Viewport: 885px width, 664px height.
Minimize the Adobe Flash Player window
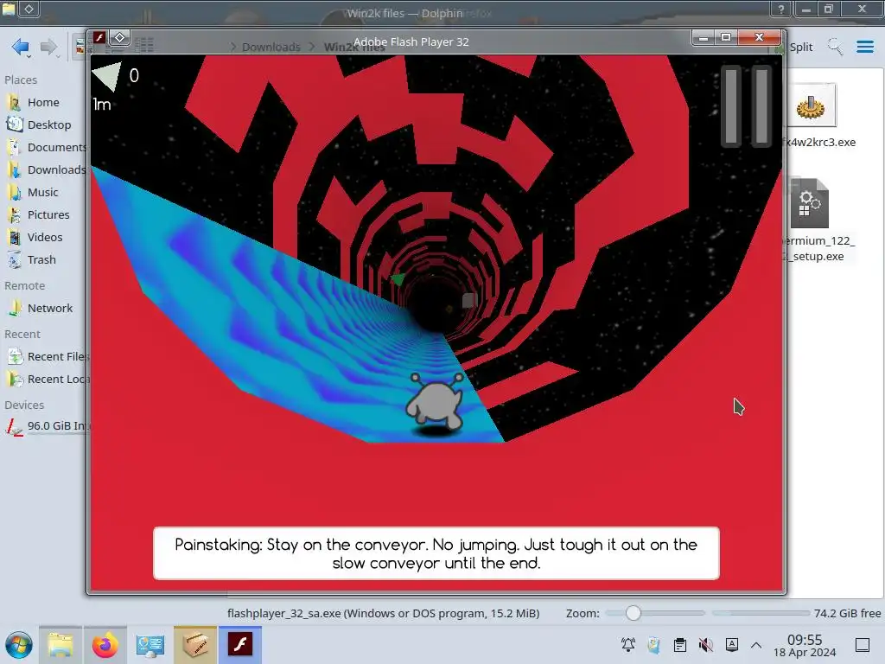click(x=704, y=38)
